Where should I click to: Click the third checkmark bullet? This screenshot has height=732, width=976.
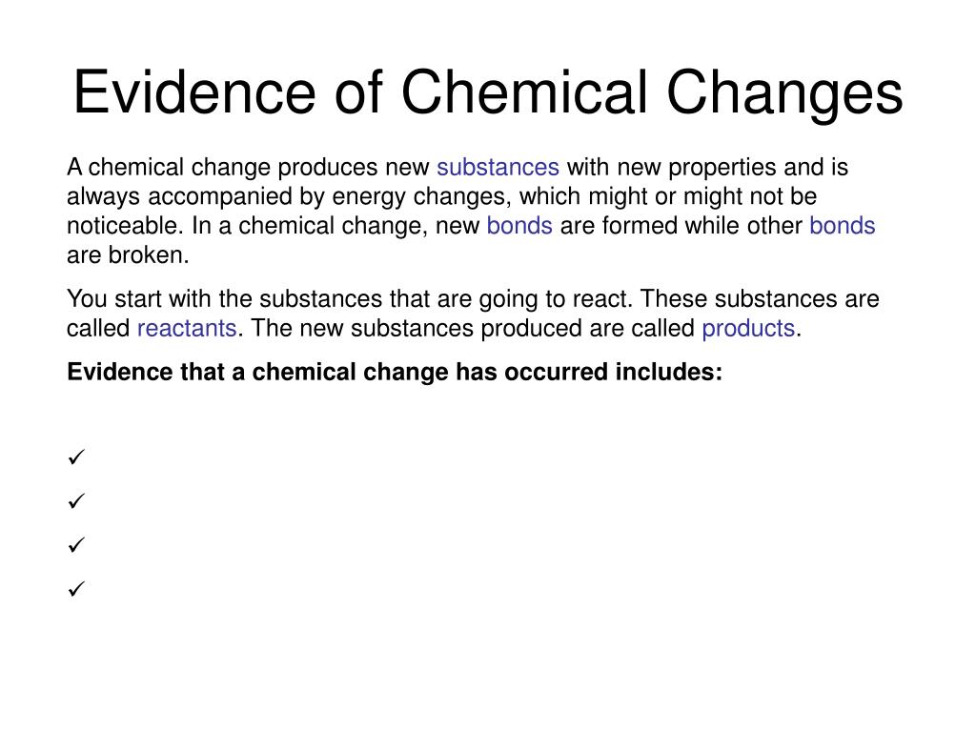[x=76, y=545]
